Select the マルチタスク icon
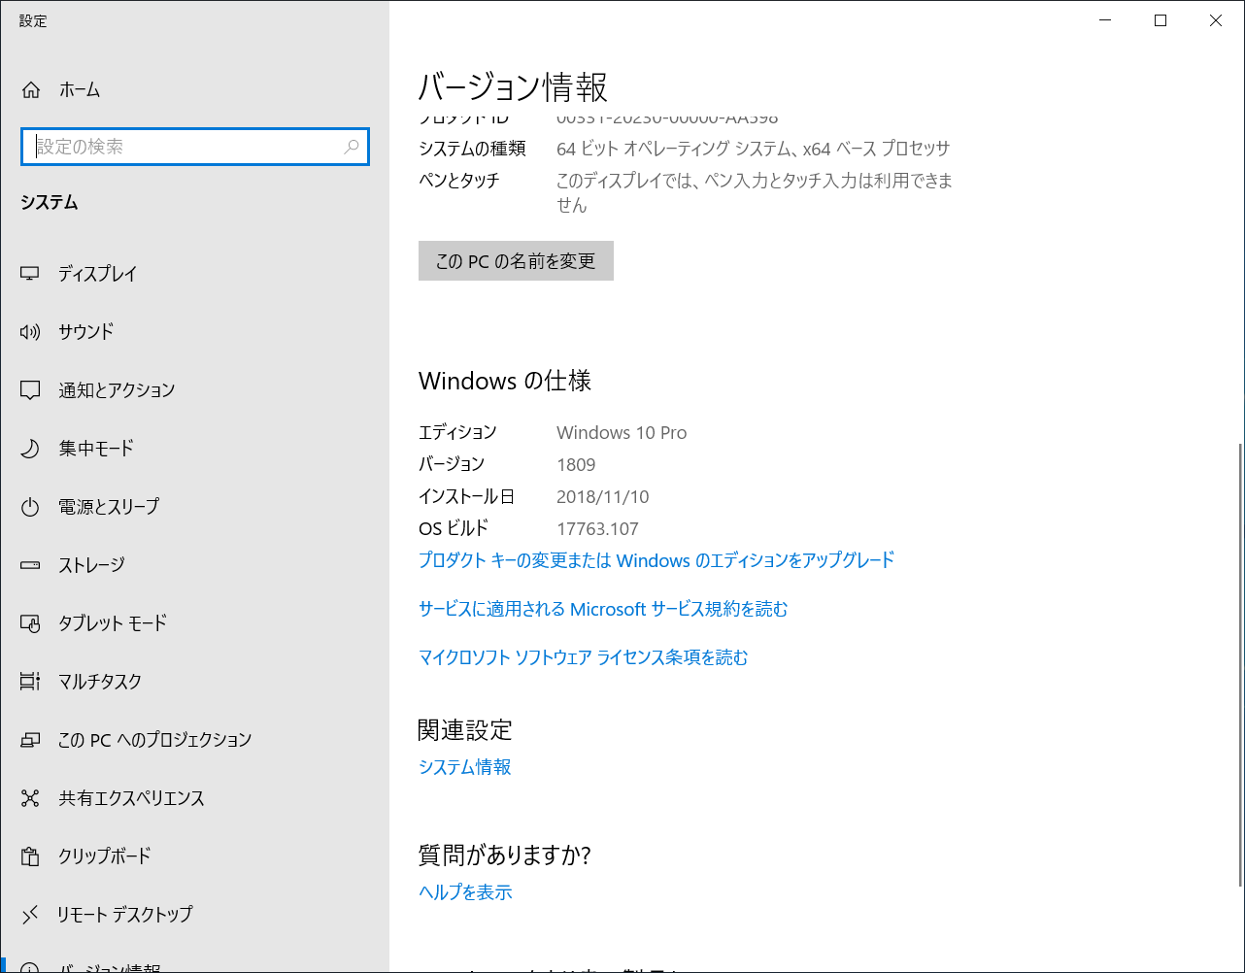The image size is (1245, 973). pyautogui.click(x=97, y=681)
